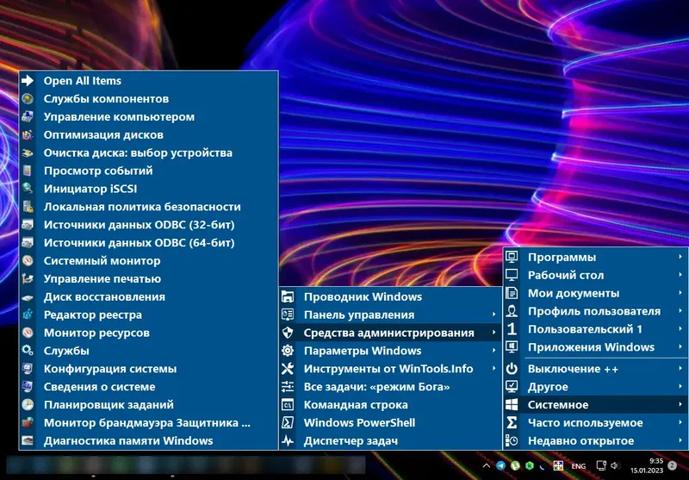Open Монитор брандмауэра Защитника entry
Image resolution: width=689 pixels, height=480 pixels.
coord(148,422)
